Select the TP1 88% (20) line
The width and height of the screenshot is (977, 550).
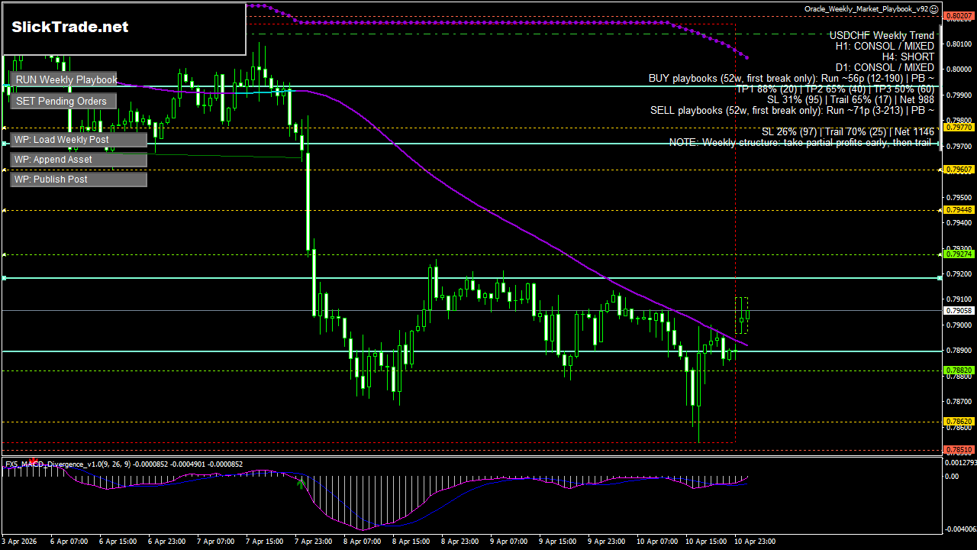(x=835, y=89)
